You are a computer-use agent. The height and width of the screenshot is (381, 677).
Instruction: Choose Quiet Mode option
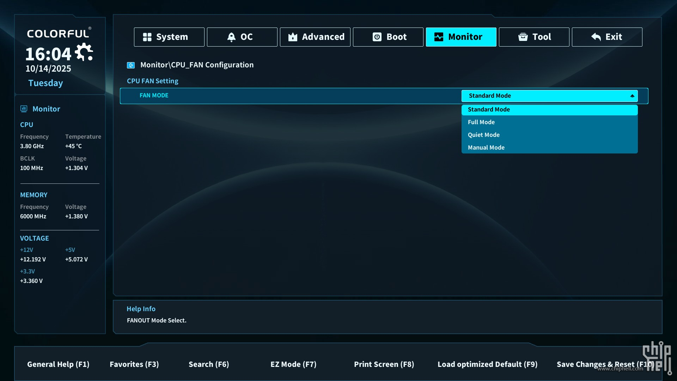(483, 135)
